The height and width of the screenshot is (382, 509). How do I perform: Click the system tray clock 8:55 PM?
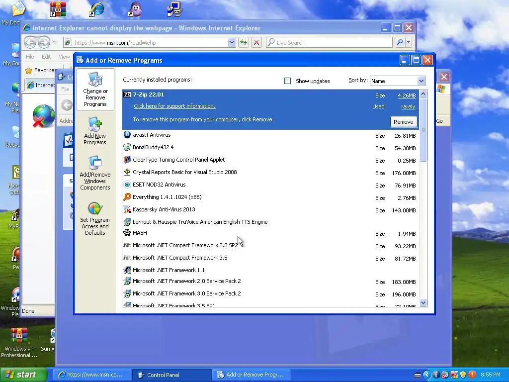click(491, 375)
